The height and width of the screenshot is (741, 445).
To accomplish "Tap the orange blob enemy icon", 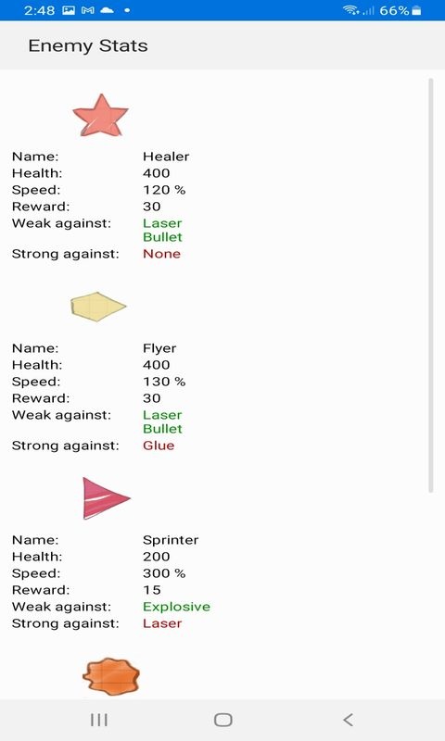I will tap(111, 676).
